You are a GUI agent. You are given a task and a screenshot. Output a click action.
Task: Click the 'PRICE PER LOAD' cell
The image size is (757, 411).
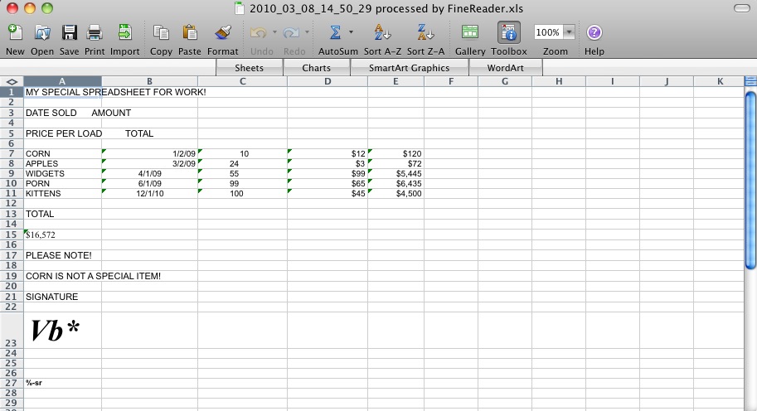pos(64,133)
